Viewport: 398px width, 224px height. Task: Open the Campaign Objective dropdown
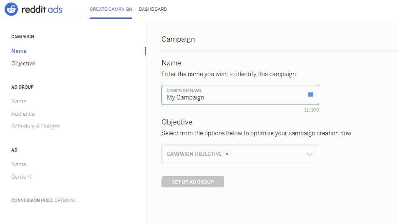(x=240, y=154)
